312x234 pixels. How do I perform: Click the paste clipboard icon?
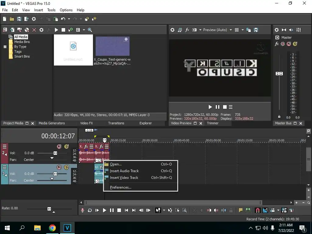tap(56, 19)
